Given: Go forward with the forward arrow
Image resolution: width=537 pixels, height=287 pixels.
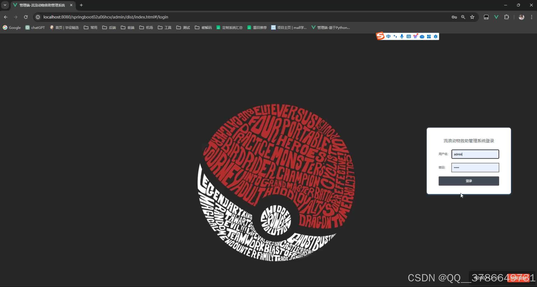Looking at the screenshot, I should tap(16, 17).
